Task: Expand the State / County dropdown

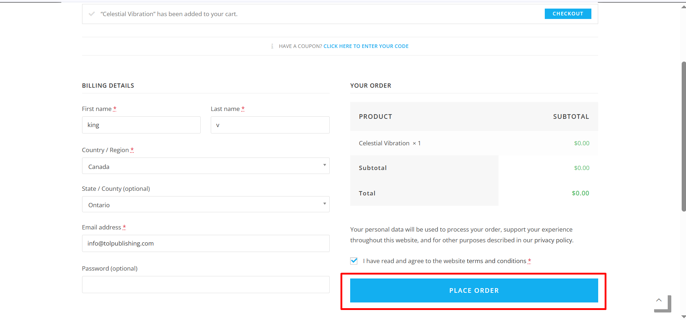Action: (x=206, y=204)
